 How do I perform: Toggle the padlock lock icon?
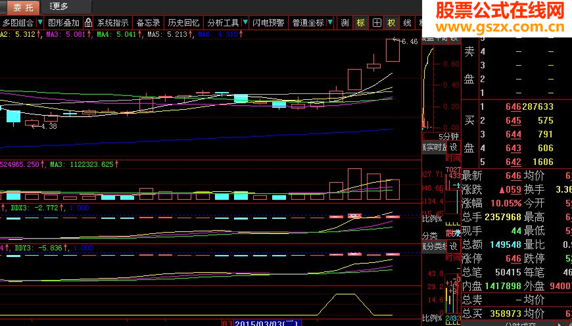[88, 22]
